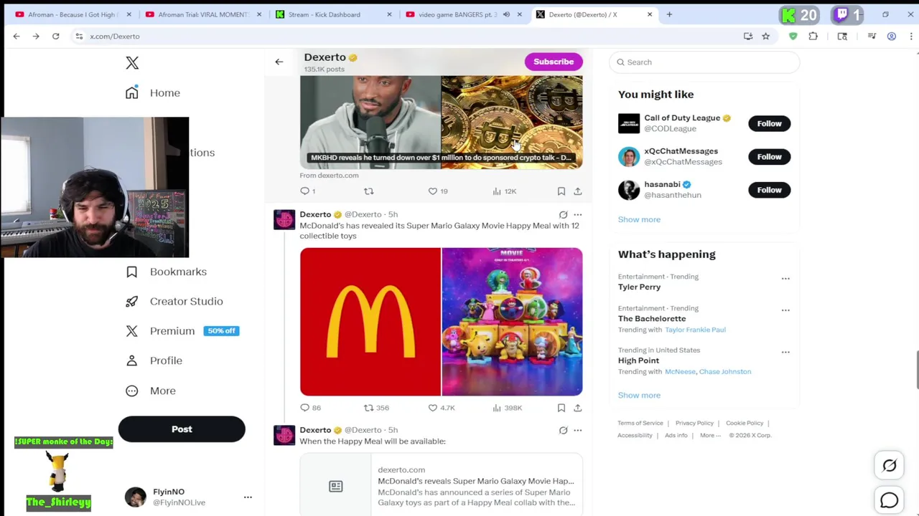Open the Grok icon on McDonald's post
Screen dimensions: 919x516
[563, 214]
